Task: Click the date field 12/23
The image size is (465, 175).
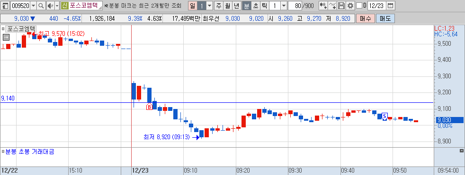Action: pyautogui.click(x=377, y=5)
